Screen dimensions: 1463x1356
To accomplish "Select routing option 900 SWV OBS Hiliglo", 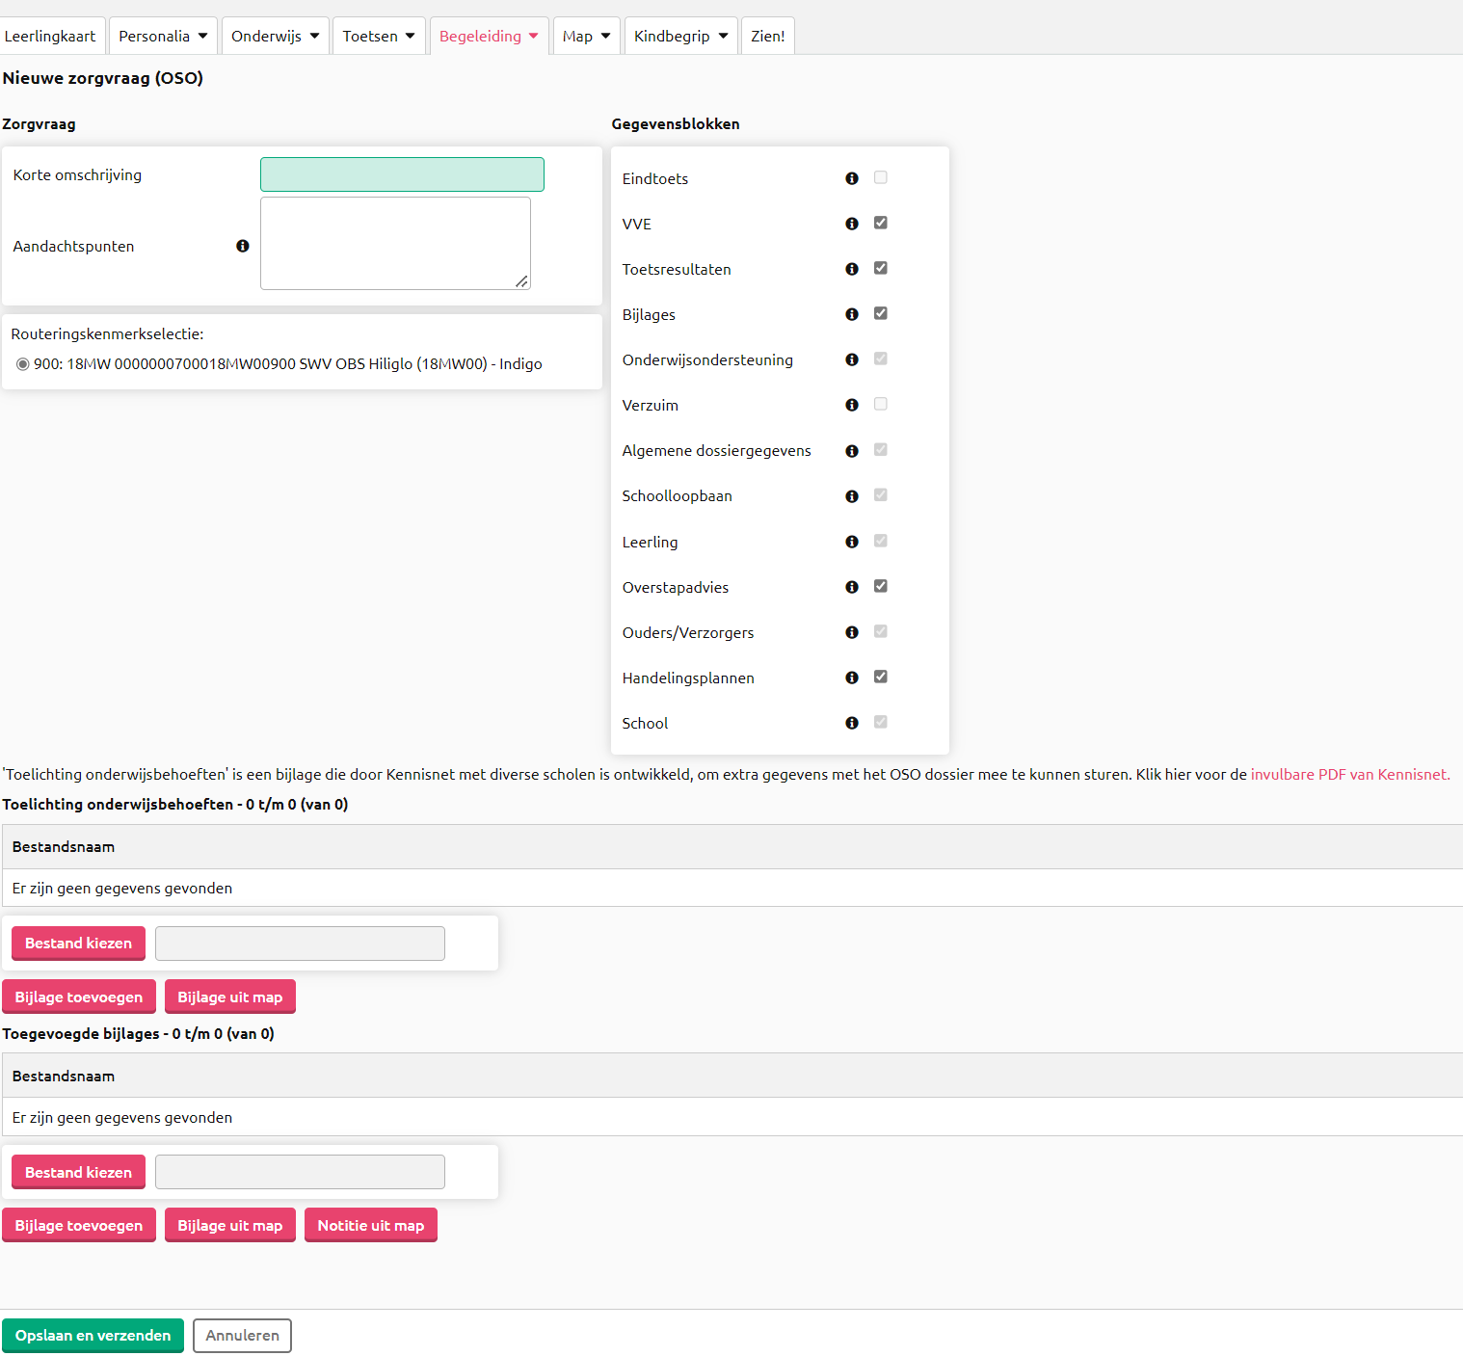I will pos(23,364).
